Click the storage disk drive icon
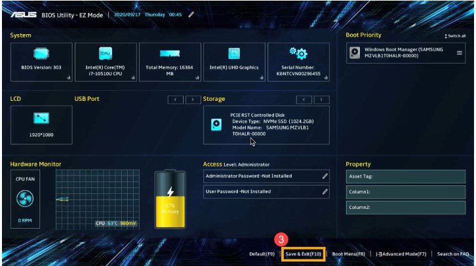The image size is (476, 266). [216, 123]
